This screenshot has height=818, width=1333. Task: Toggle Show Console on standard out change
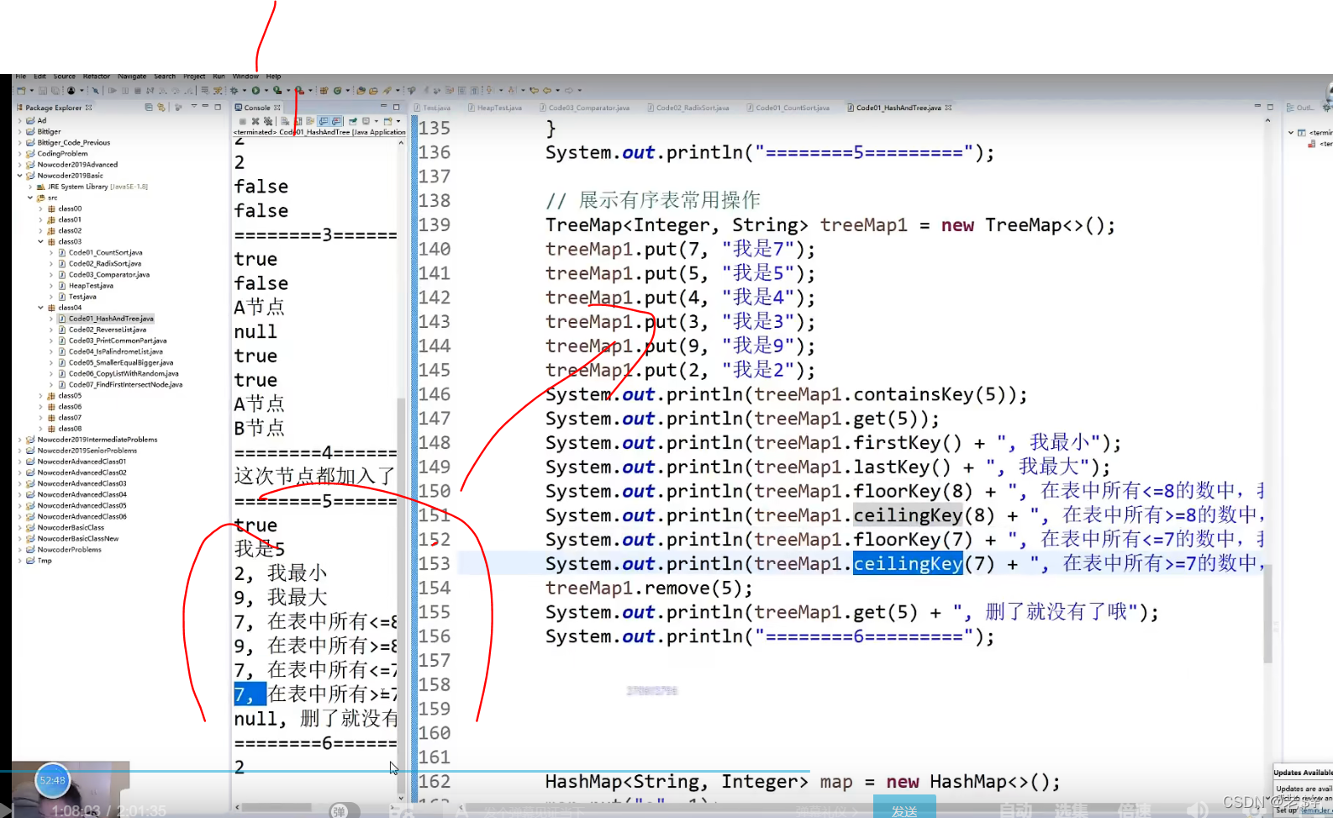click(324, 121)
